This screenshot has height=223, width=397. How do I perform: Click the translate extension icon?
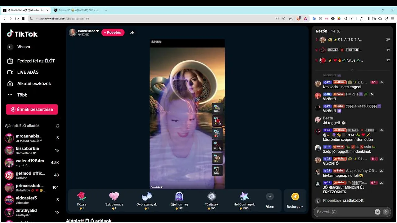click(314, 19)
